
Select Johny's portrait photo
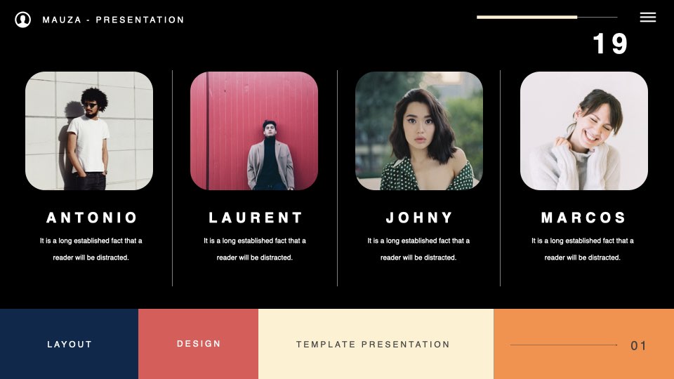click(419, 131)
